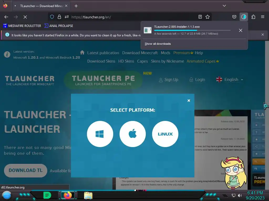The height and width of the screenshot is (201, 269).
Task: Select the Windows platform icon
Action: (x=100, y=134)
